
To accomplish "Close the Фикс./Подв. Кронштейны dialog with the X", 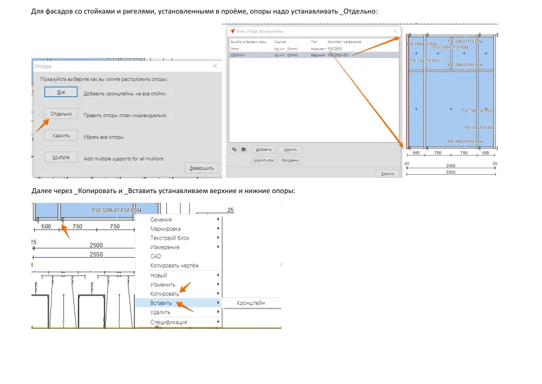I will 395,31.
